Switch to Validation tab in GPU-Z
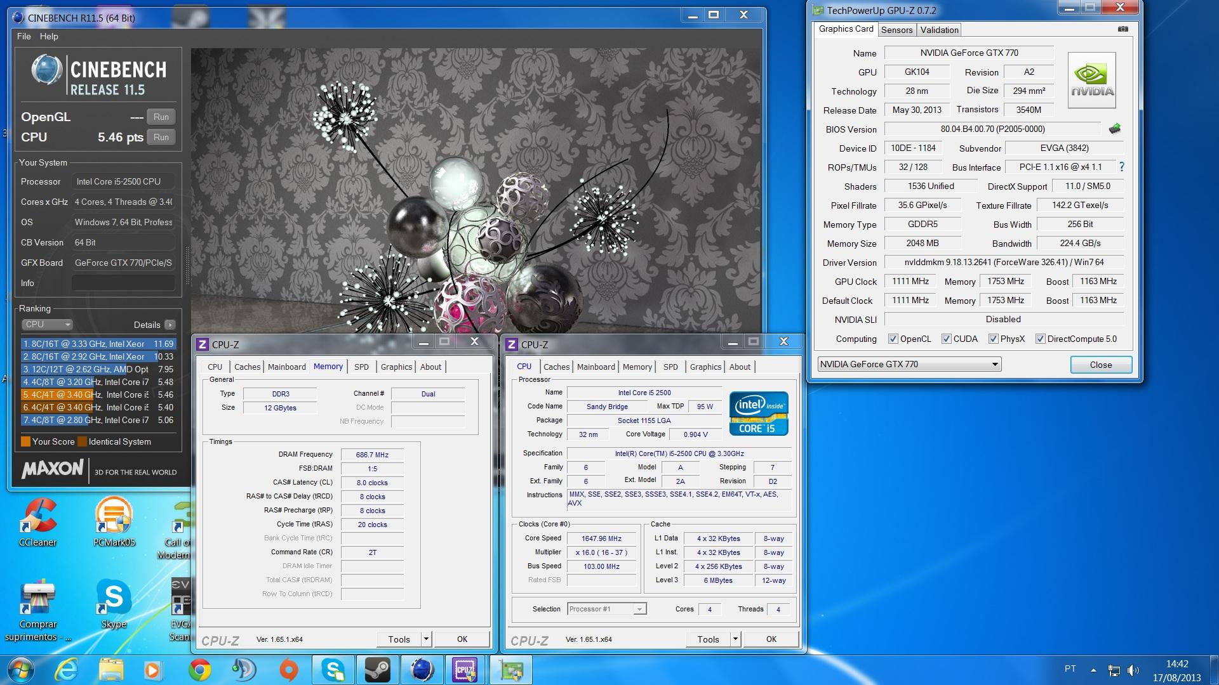This screenshot has height=685, width=1219. tap(939, 30)
